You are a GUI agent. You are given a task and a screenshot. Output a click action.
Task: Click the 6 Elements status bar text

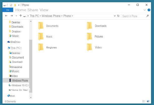(x=10, y=101)
